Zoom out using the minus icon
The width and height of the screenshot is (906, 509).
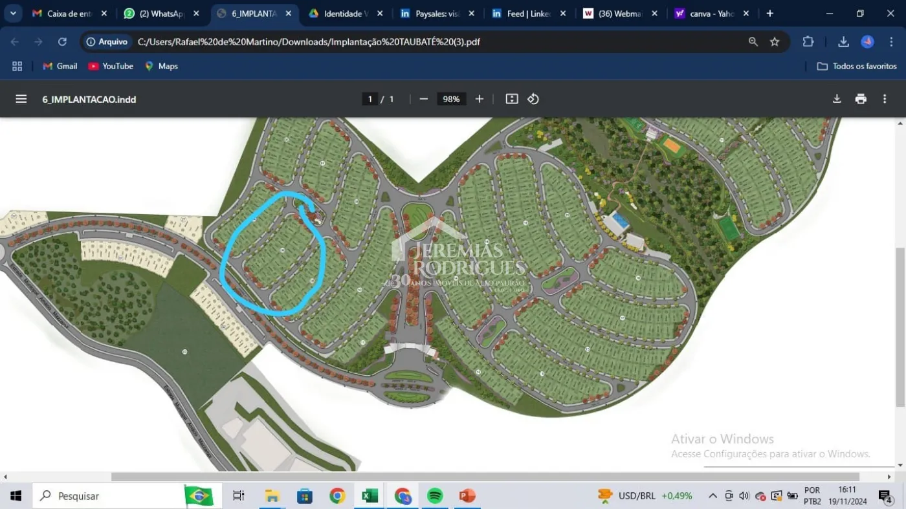coord(423,98)
